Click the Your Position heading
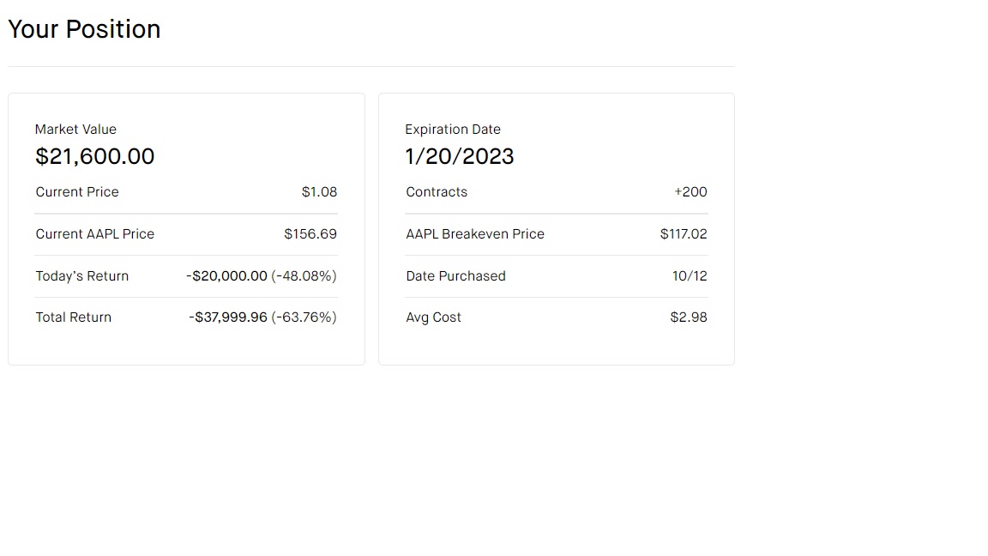This screenshot has width=988, height=556. coord(84,29)
